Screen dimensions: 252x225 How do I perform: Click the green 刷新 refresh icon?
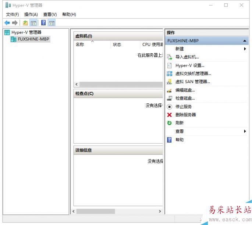(169, 123)
